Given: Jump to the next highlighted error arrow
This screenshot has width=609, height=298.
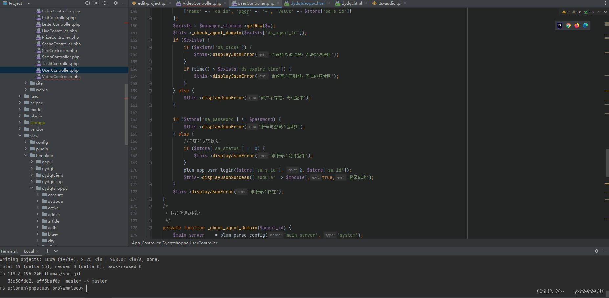Looking at the screenshot, I should coord(605,12).
